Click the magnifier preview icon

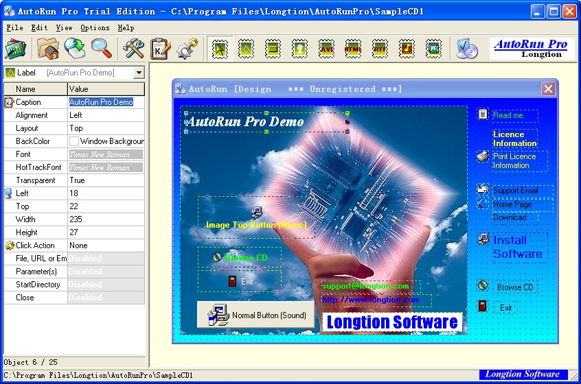[102, 49]
